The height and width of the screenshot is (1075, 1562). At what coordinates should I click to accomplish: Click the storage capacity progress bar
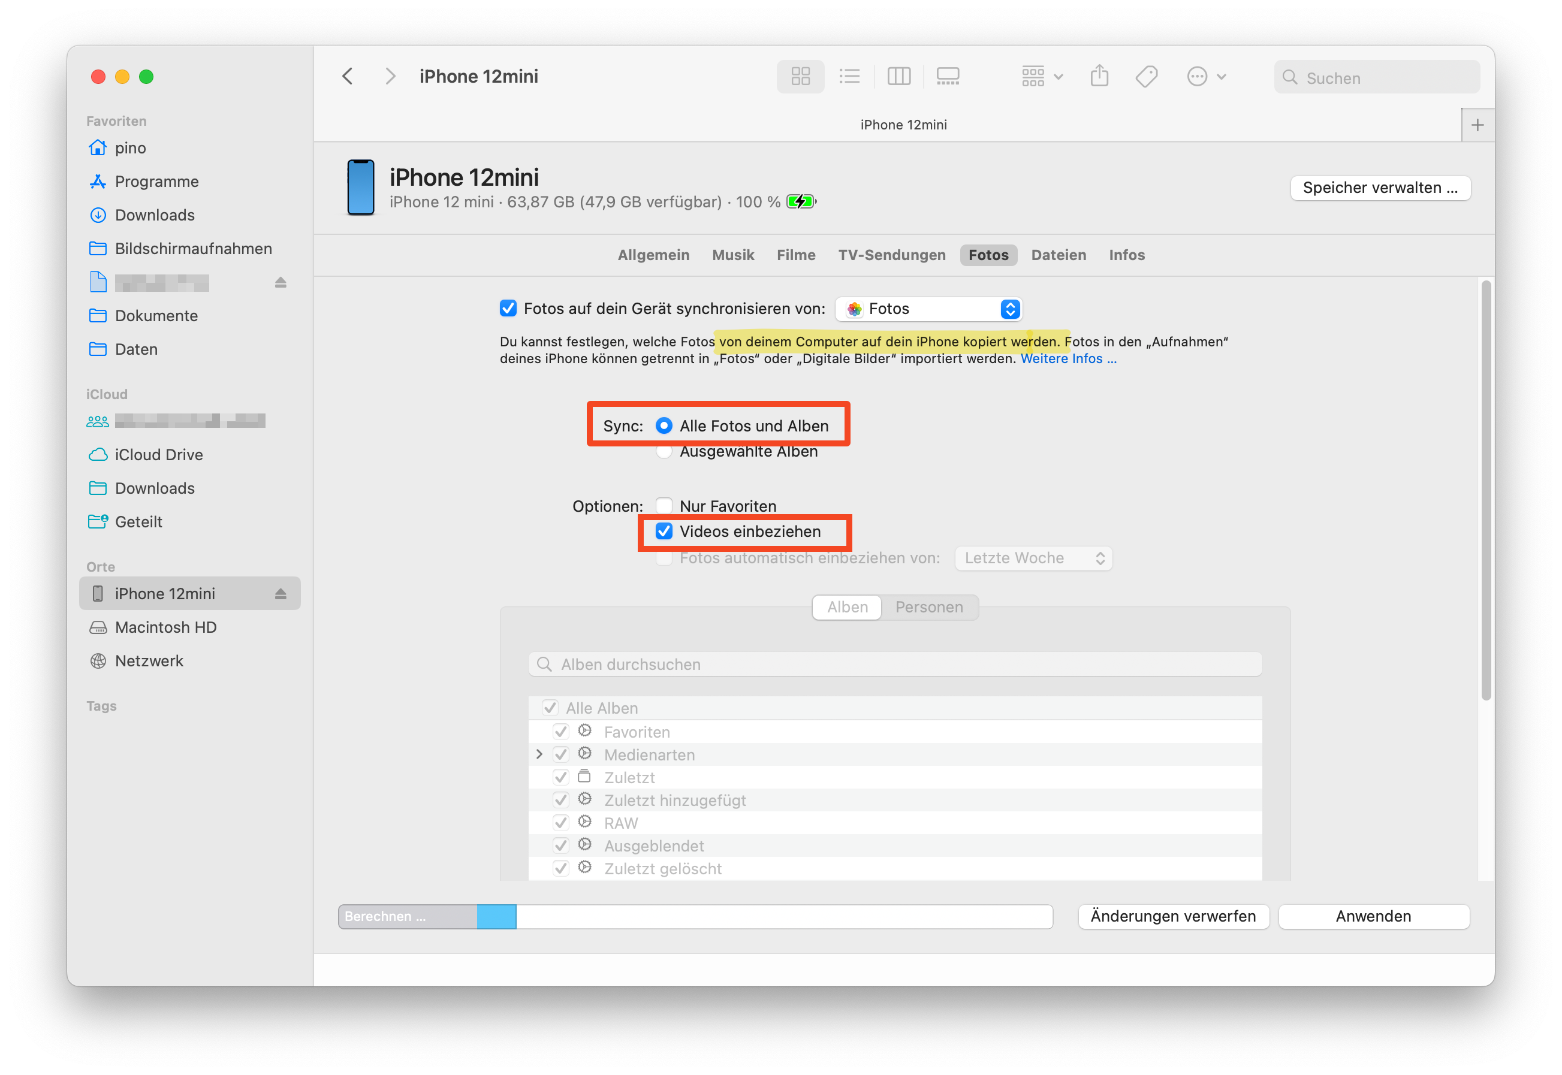coord(695,917)
